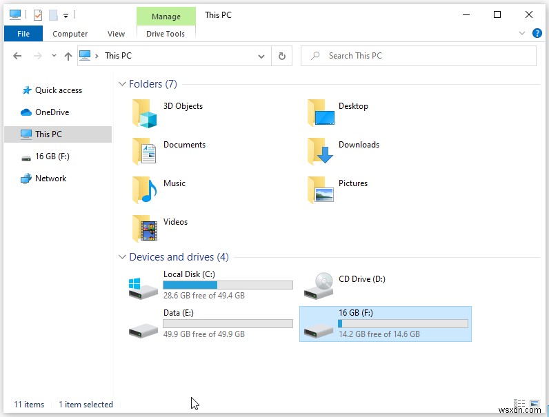The width and height of the screenshot is (549, 417).
Task: Open the recent locations dropdown arrow
Action: (x=54, y=55)
